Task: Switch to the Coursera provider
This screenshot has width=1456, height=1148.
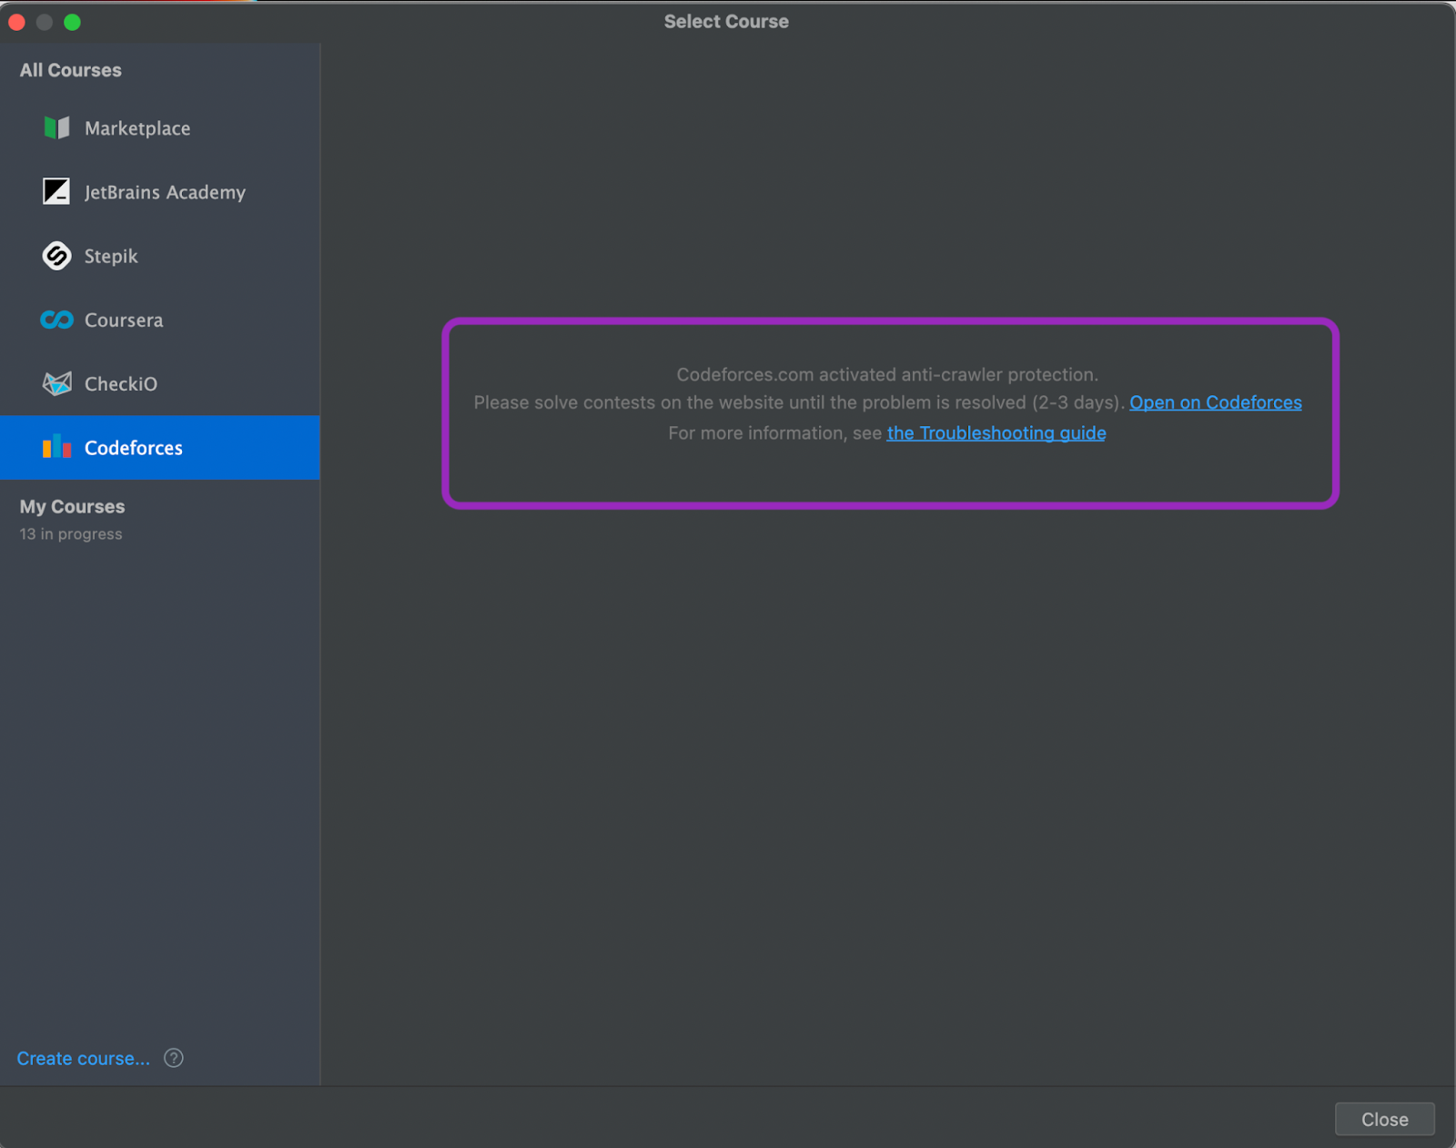Action: (160, 320)
